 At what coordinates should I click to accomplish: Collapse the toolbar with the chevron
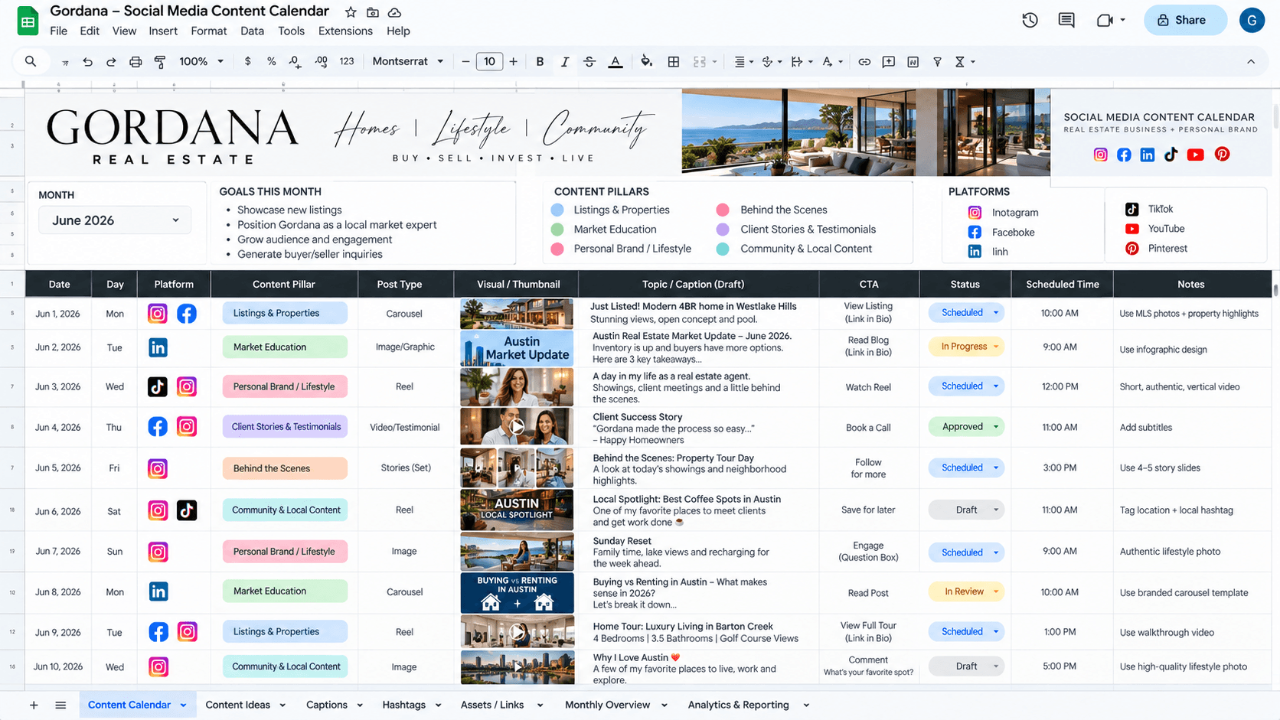1251,62
